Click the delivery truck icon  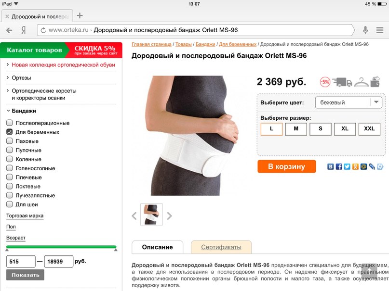point(342,82)
